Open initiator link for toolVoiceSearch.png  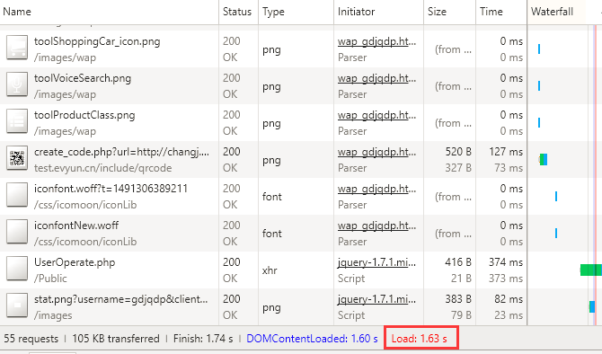point(376,78)
